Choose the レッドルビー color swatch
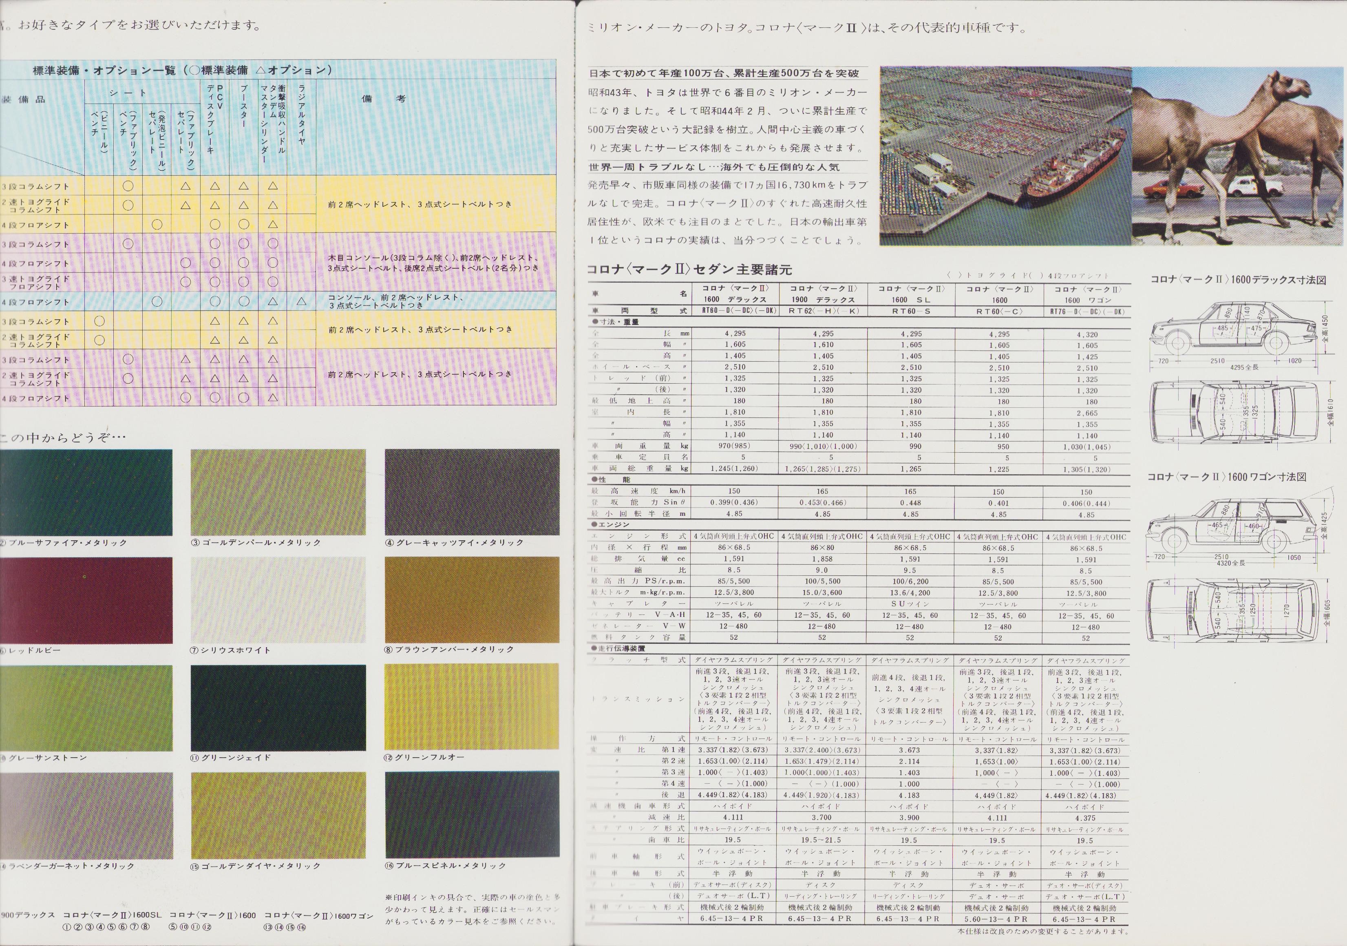The width and height of the screenshot is (1347, 946). point(86,600)
